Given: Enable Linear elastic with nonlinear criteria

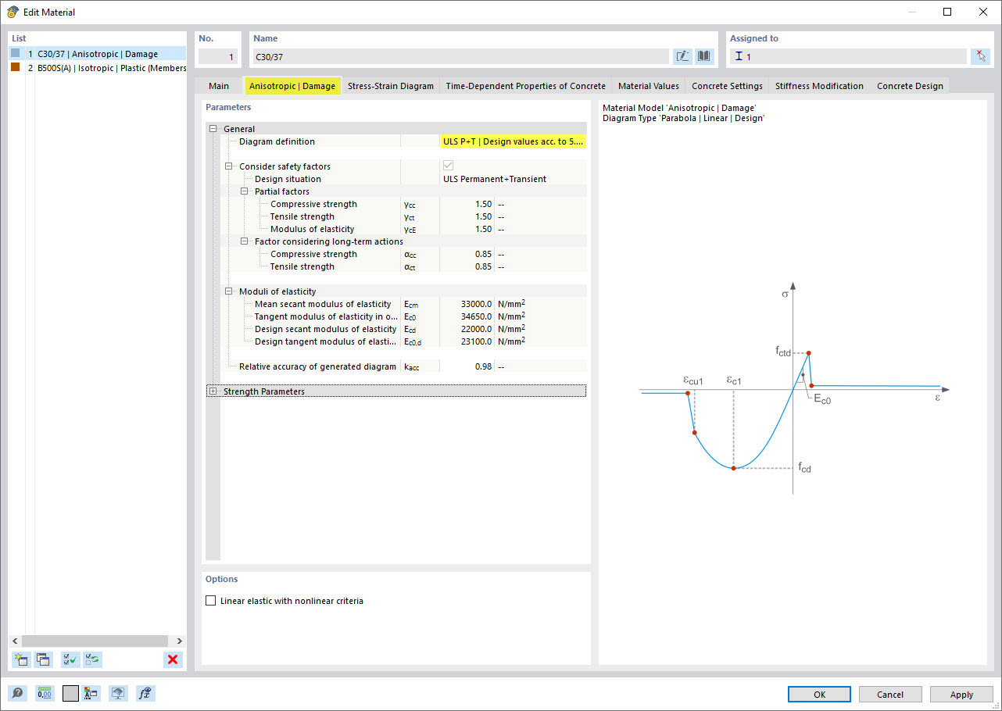Looking at the screenshot, I should pyautogui.click(x=211, y=600).
